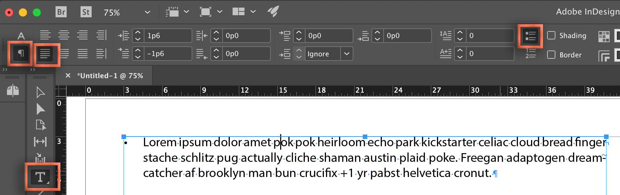Increase space before with its stepper up arrow
This screenshot has height=195, width=620.
click(x=299, y=32)
